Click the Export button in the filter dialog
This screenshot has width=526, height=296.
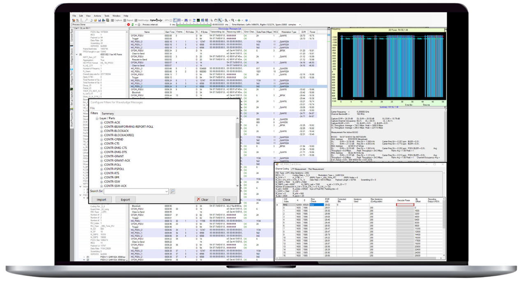click(x=125, y=199)
